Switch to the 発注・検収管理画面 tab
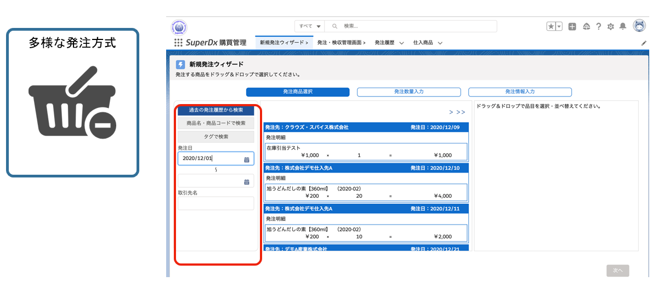The width and height of the screenshot is (658, 287). pyautogui.click(x=341, y=42)
